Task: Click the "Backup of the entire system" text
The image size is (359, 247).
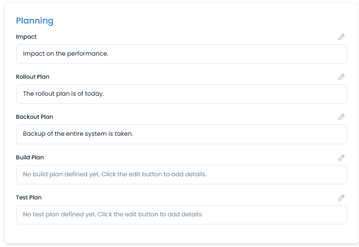Action: (x=78, y=134)
